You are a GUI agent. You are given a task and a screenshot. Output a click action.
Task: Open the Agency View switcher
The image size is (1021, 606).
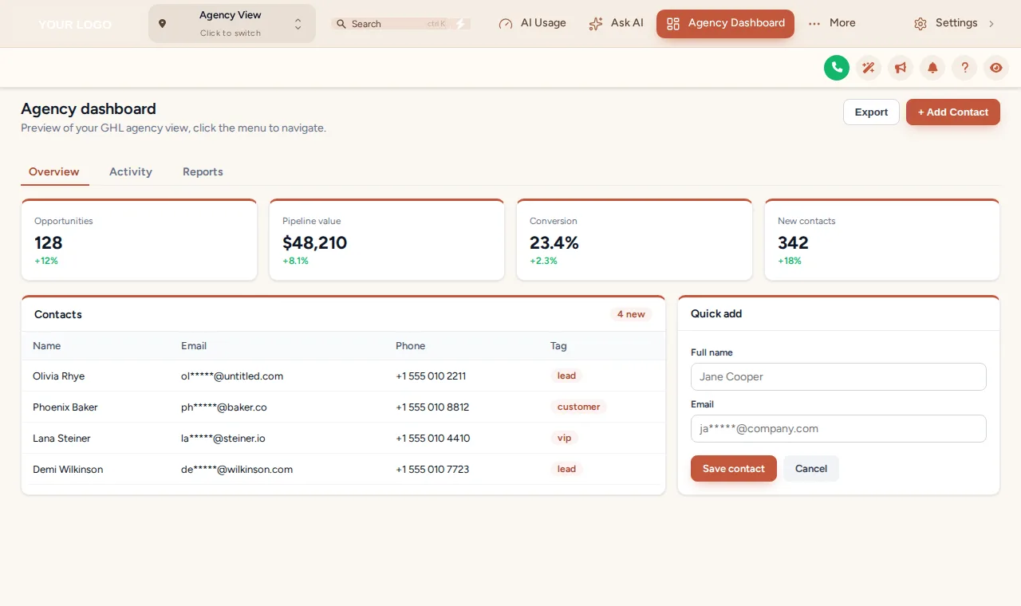coord(231,23)
